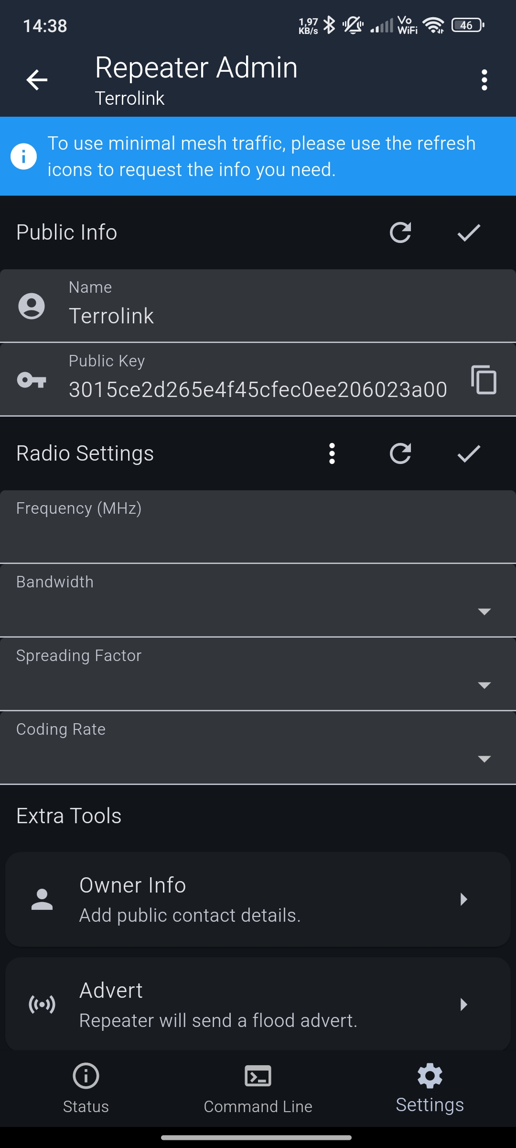
Task: Send a flood Advert from the repeater
Action: click(x=258, y=1004)
